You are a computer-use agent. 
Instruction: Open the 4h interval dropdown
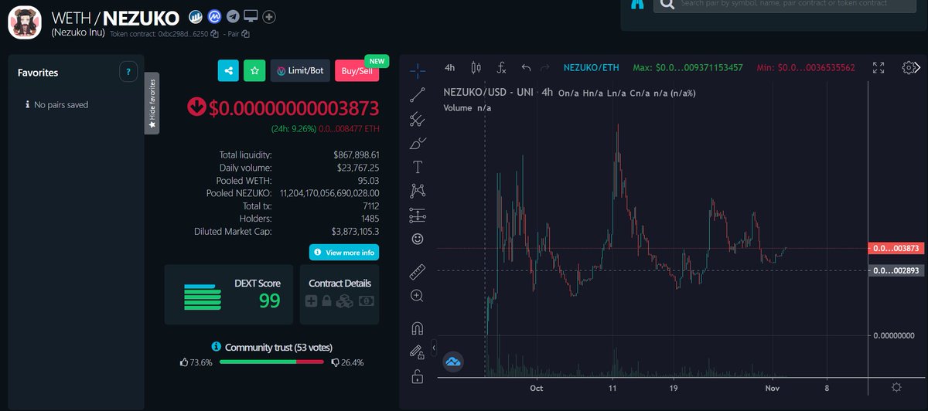point(450,68)
